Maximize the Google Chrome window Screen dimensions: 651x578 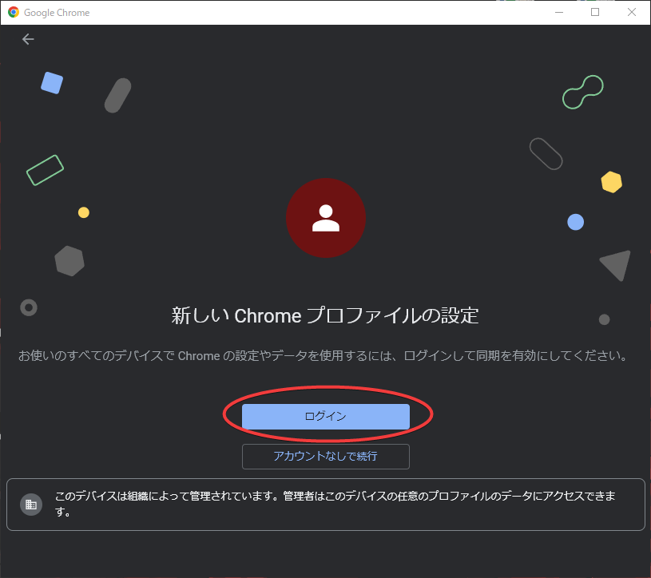pos(595,13)
